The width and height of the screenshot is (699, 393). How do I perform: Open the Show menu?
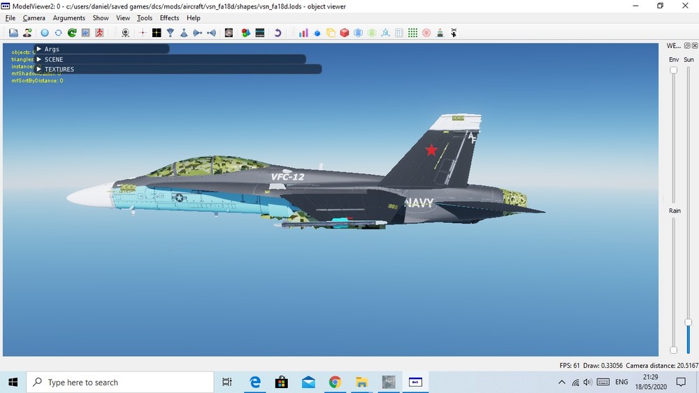click(x=100, y=18)
